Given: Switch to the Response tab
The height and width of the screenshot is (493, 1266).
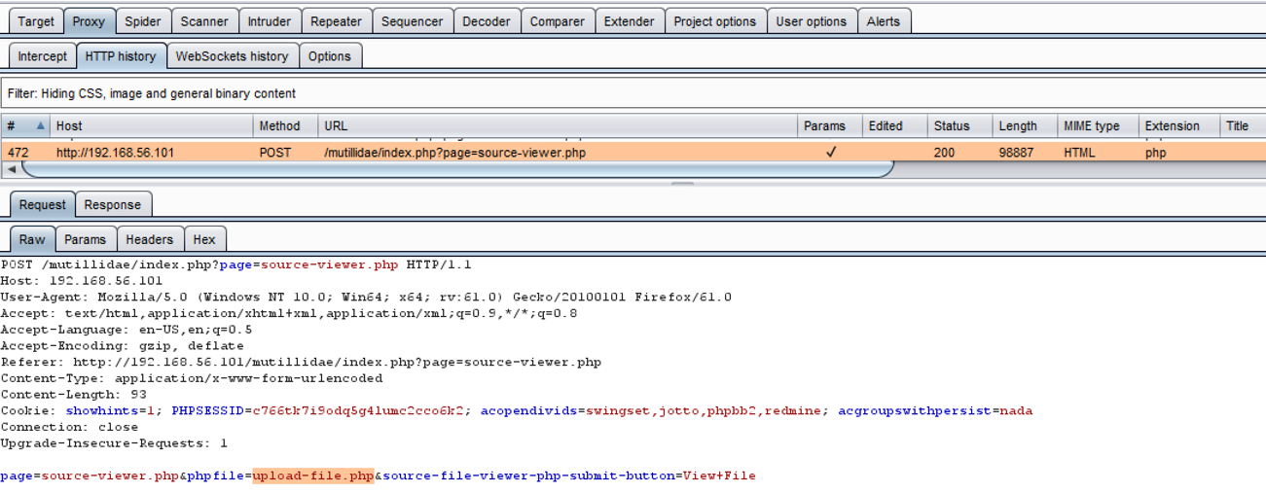Looking at the screenshot, I should pyautogui.click(x=112, y=205).
